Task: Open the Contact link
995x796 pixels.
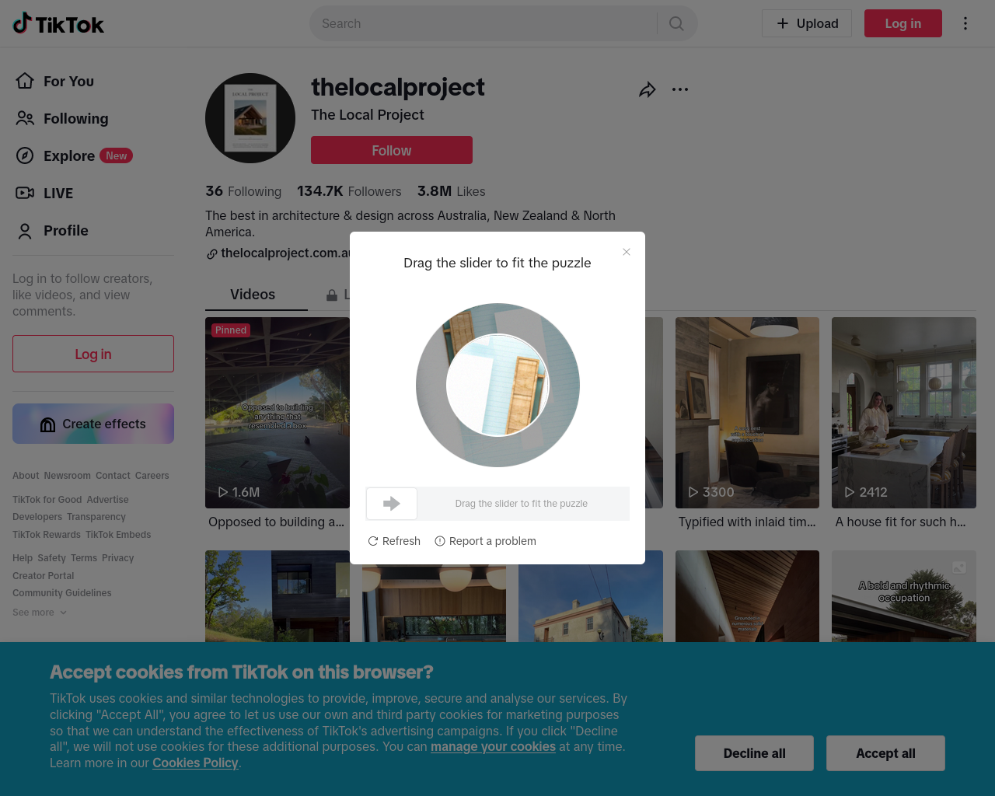Action: click(x=113, y=476)
